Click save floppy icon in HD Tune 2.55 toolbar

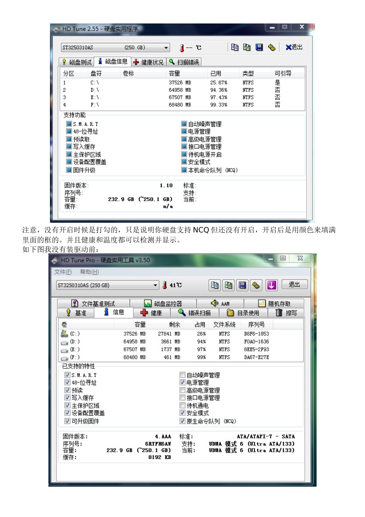(x=259, y=47)
